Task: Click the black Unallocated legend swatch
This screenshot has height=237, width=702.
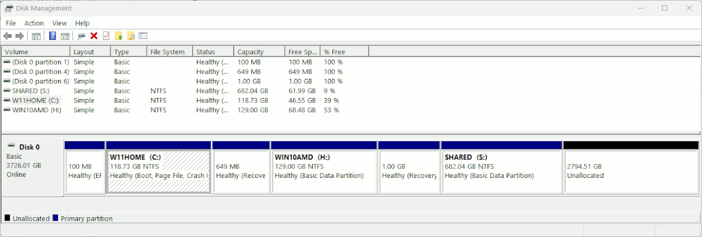Action: point(8,218)
